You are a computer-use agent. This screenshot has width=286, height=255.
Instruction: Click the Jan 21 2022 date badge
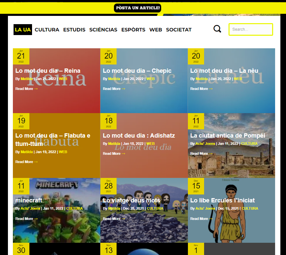coord(21,56)
